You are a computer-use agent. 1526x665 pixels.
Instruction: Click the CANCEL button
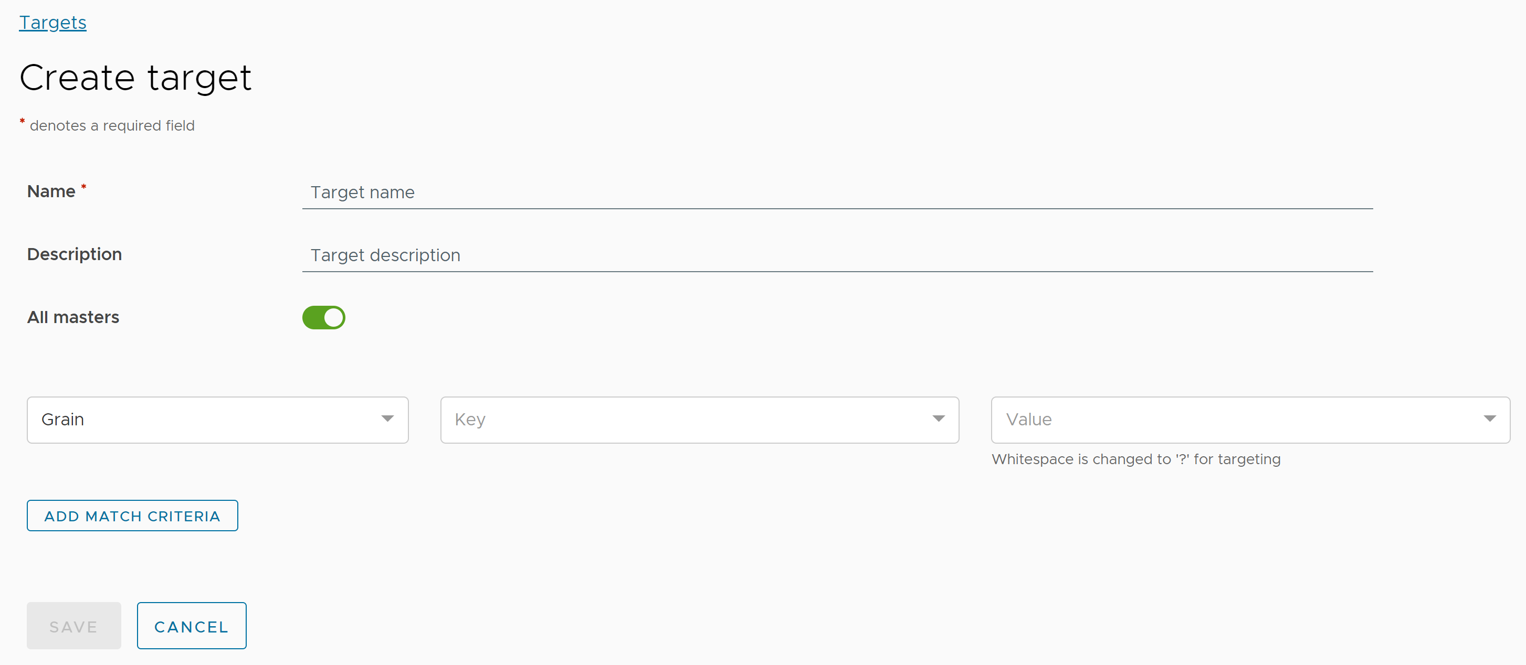[191, 625]
